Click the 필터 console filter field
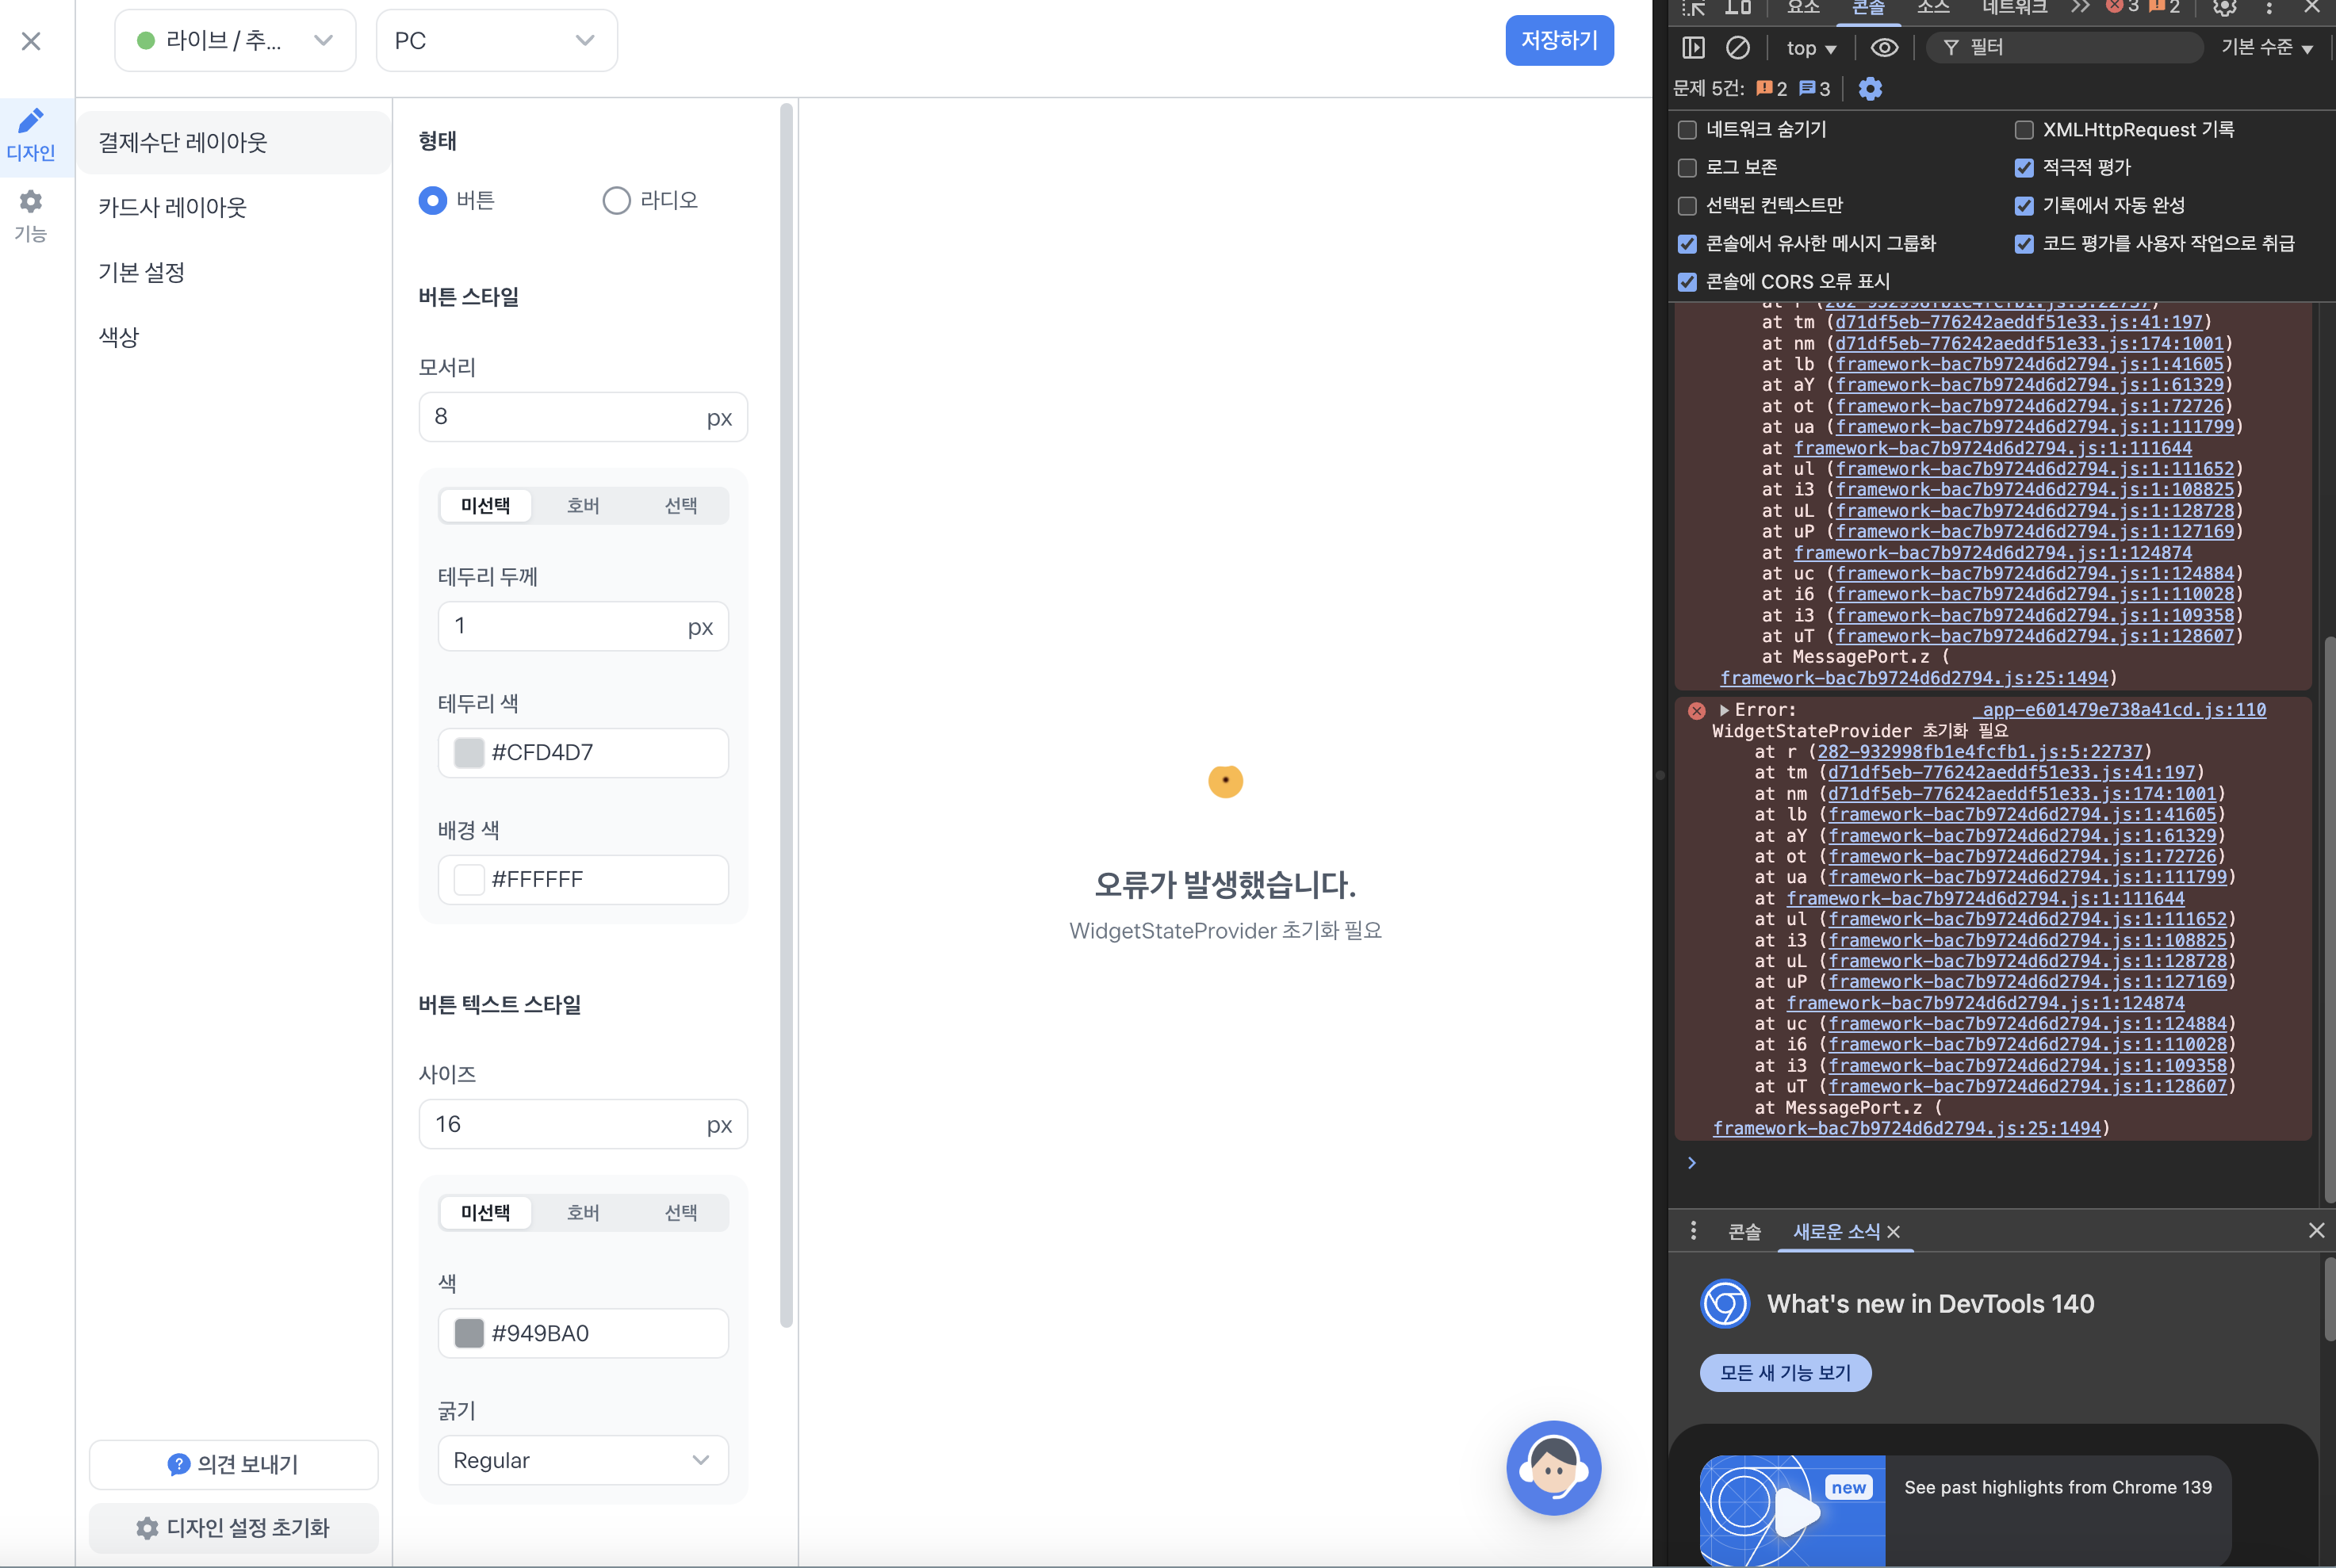2336x1568 pixels. (2064, 47)
